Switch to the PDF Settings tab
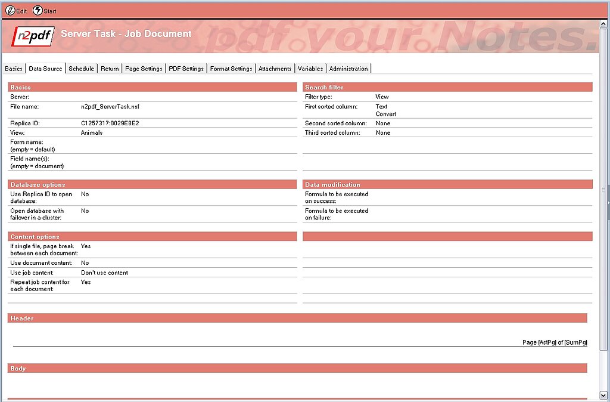The width and height of the screenshot is (610, 402). point(186,69)
